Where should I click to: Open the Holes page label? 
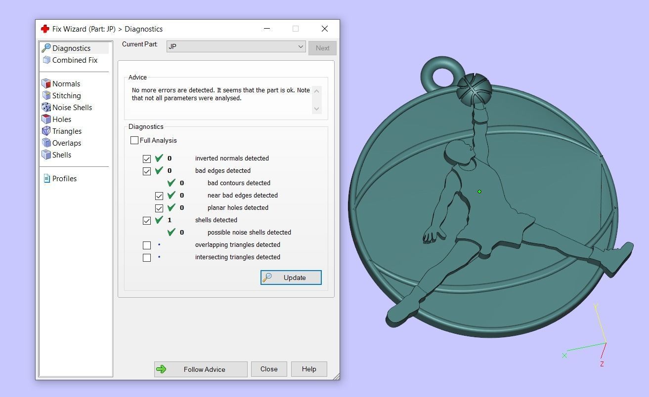(62, 119)
